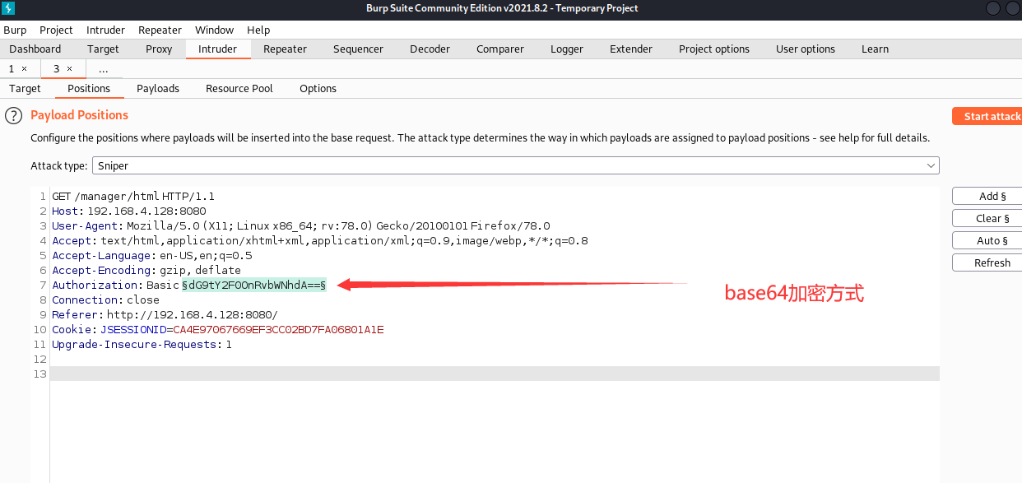Open the Help menu
The width and height of the screenshot is (1022, 483).
click(x=258, y=30)
